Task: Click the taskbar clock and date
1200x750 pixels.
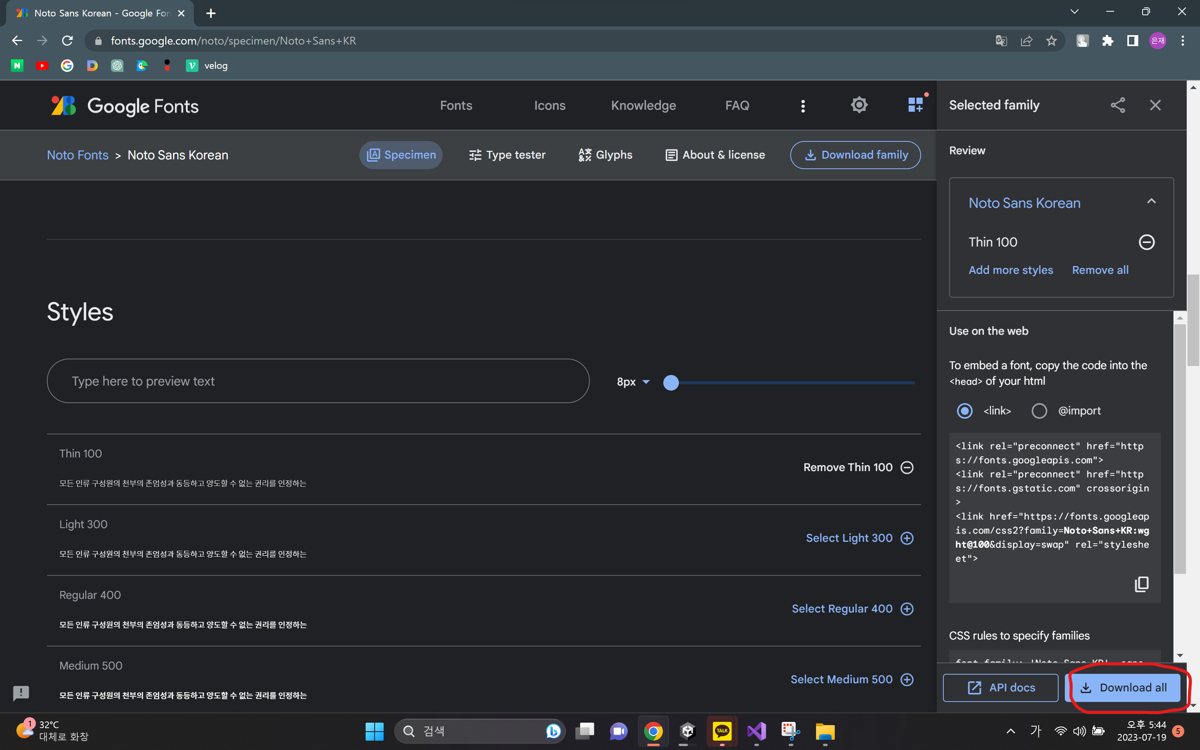Action: pos(1141,730)
